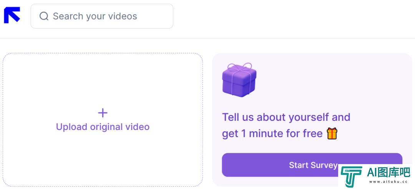415x189 pixels.
Task: Click the AI图库吧 watermark text
Action: click(388, 173)
